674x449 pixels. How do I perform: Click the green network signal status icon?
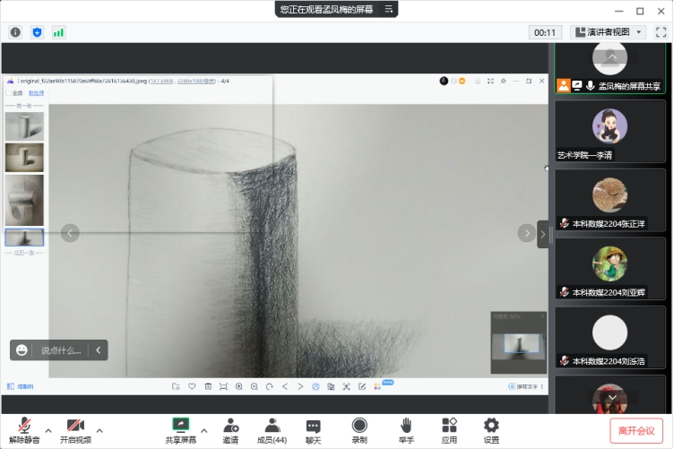[59, 32]
